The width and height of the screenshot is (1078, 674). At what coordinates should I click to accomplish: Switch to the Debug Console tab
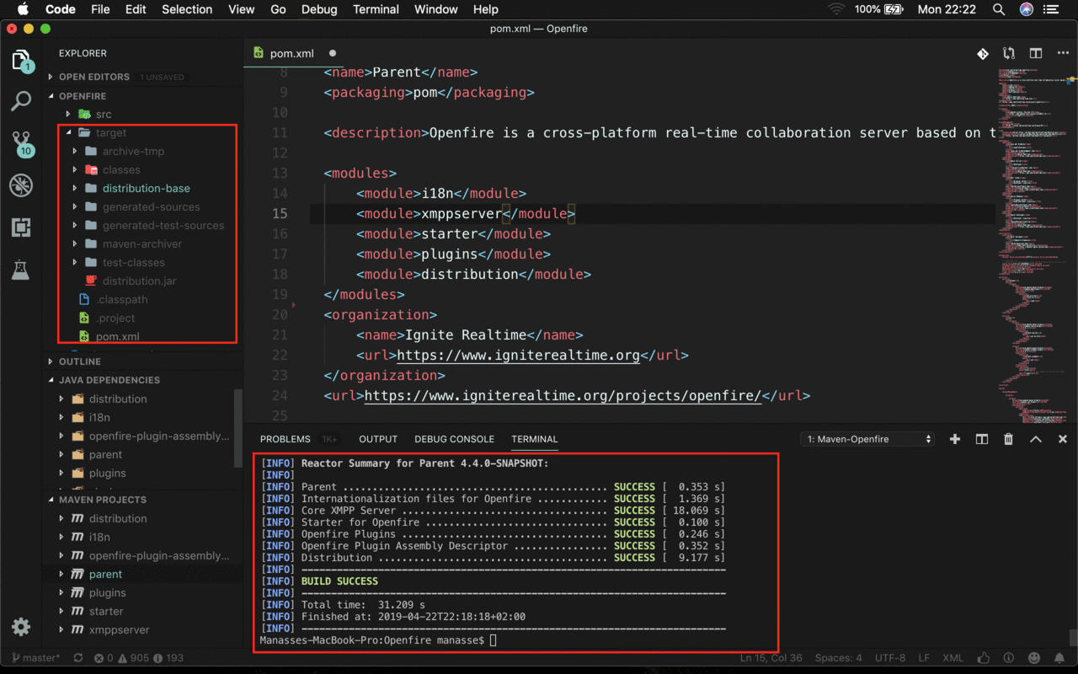coord(454,439)
